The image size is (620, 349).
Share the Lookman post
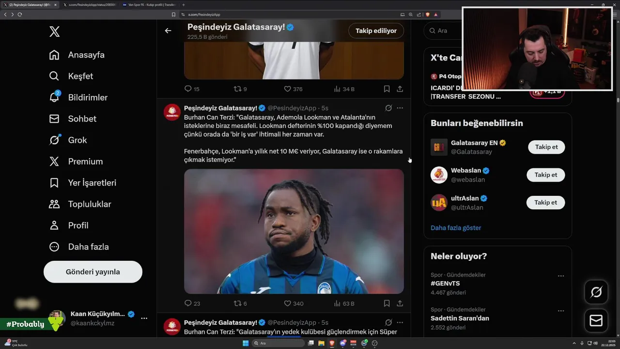400,303
